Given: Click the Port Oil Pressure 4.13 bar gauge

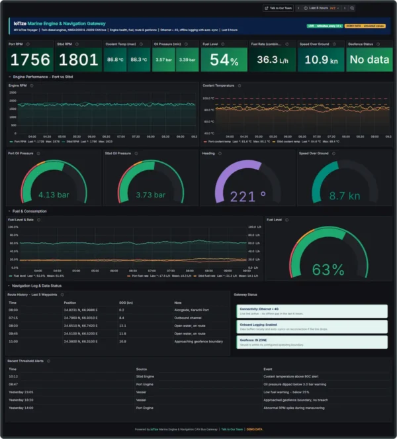Looking at the screenshot, I should (x=54, y=181).
